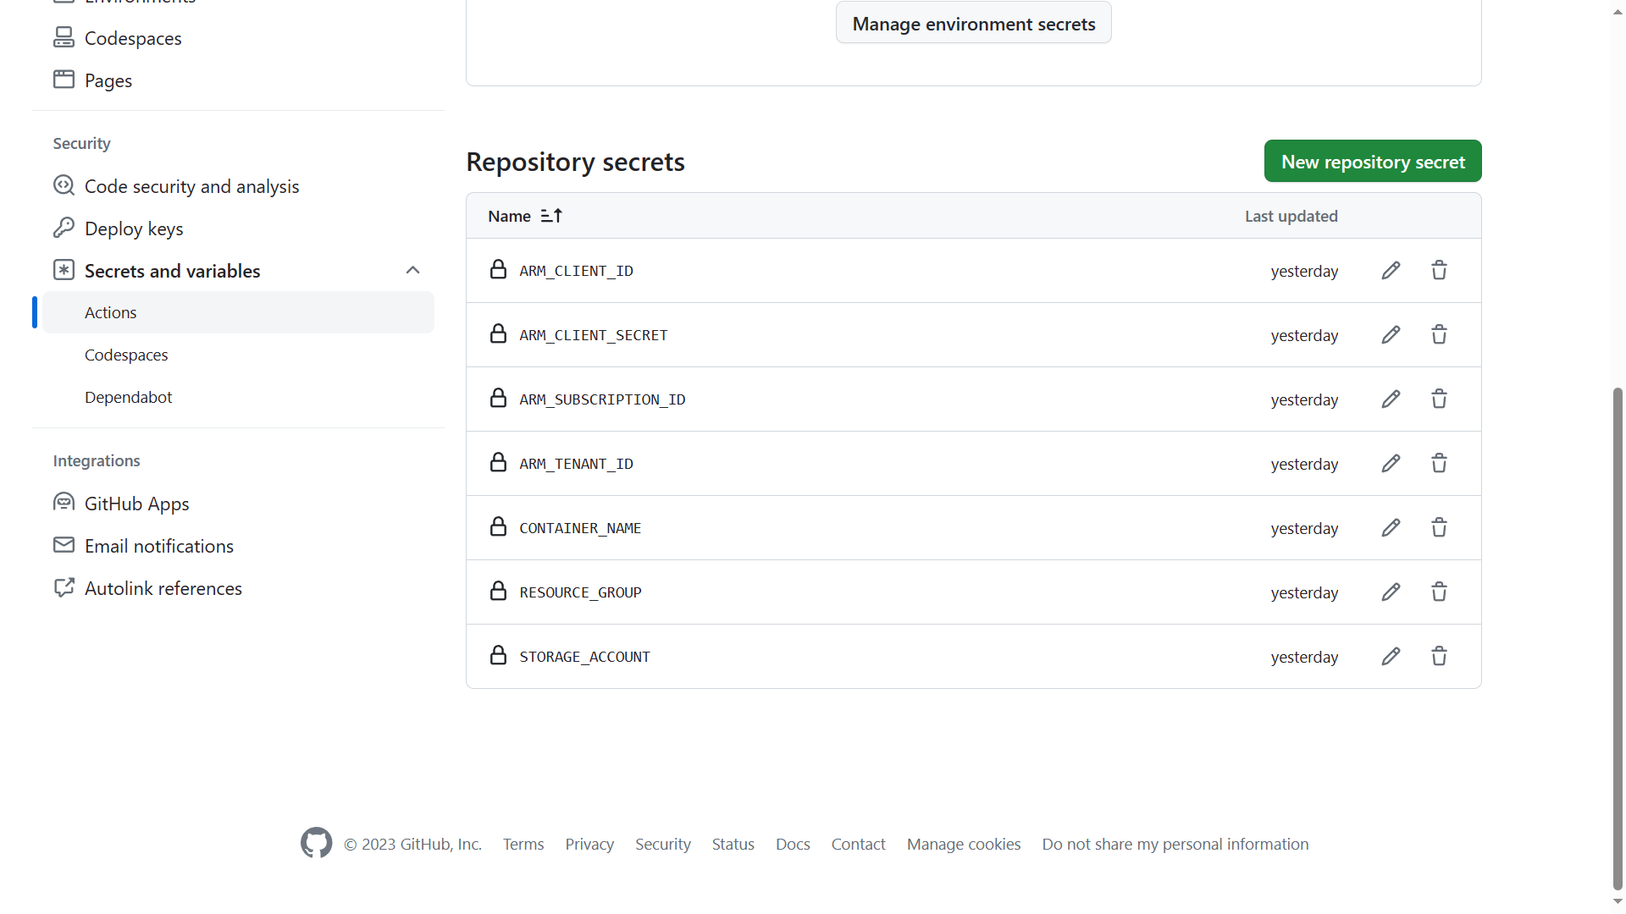This screenshot has height=914, width=1626.
Task: Expand the Autolink references external-link icon
Action: pos(64,587)
